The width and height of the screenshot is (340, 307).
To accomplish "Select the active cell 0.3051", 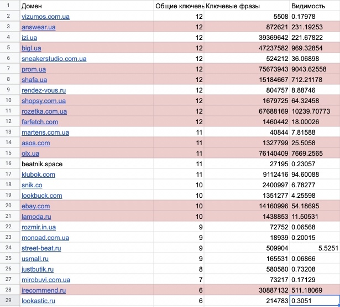I will click(315, 301).
